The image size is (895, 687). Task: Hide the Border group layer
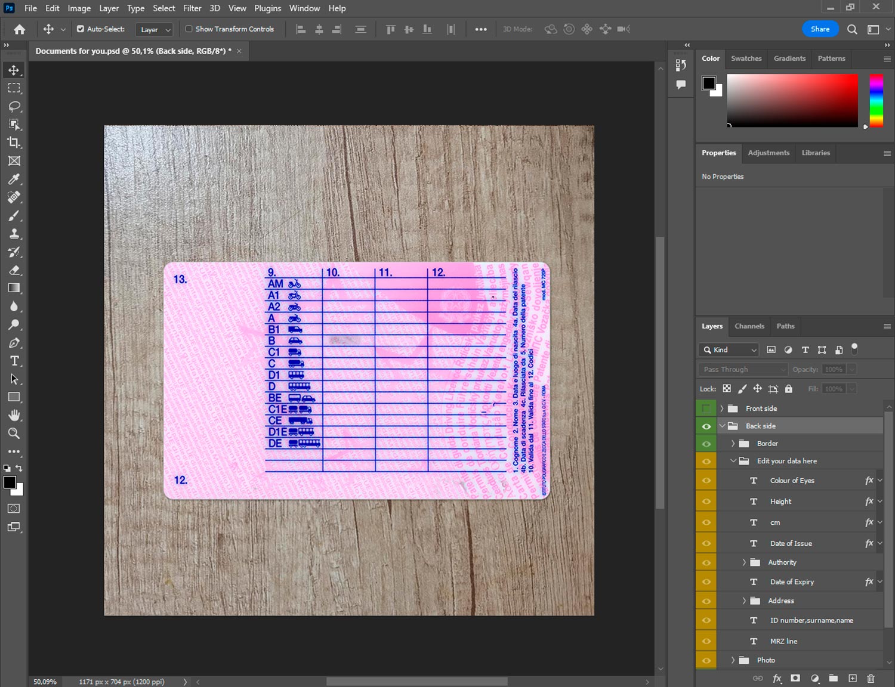coord(706,444)
